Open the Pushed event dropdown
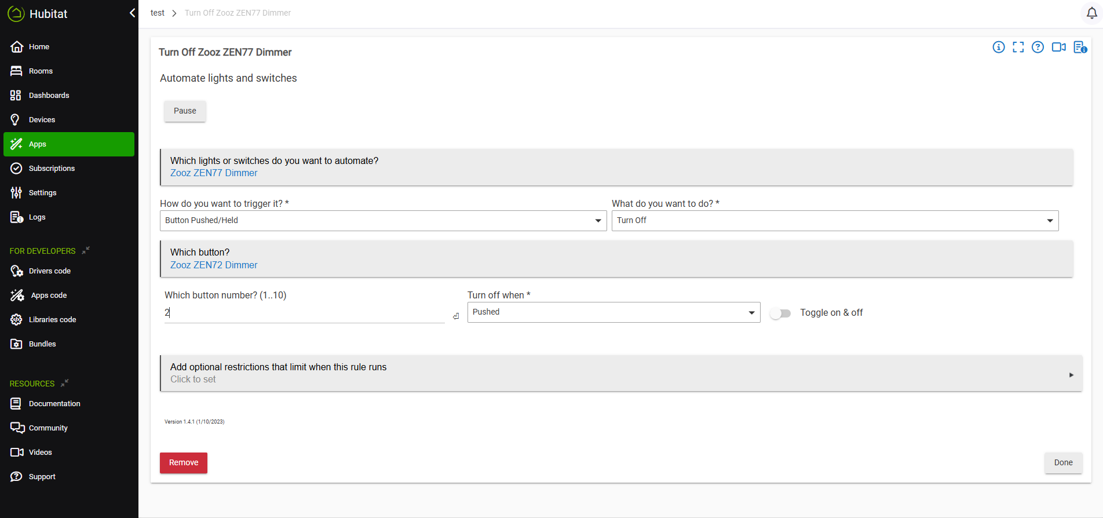 [x=613, y=312]
